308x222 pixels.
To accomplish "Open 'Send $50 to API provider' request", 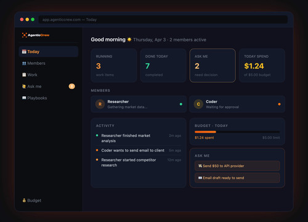I will tap(237, 166).
